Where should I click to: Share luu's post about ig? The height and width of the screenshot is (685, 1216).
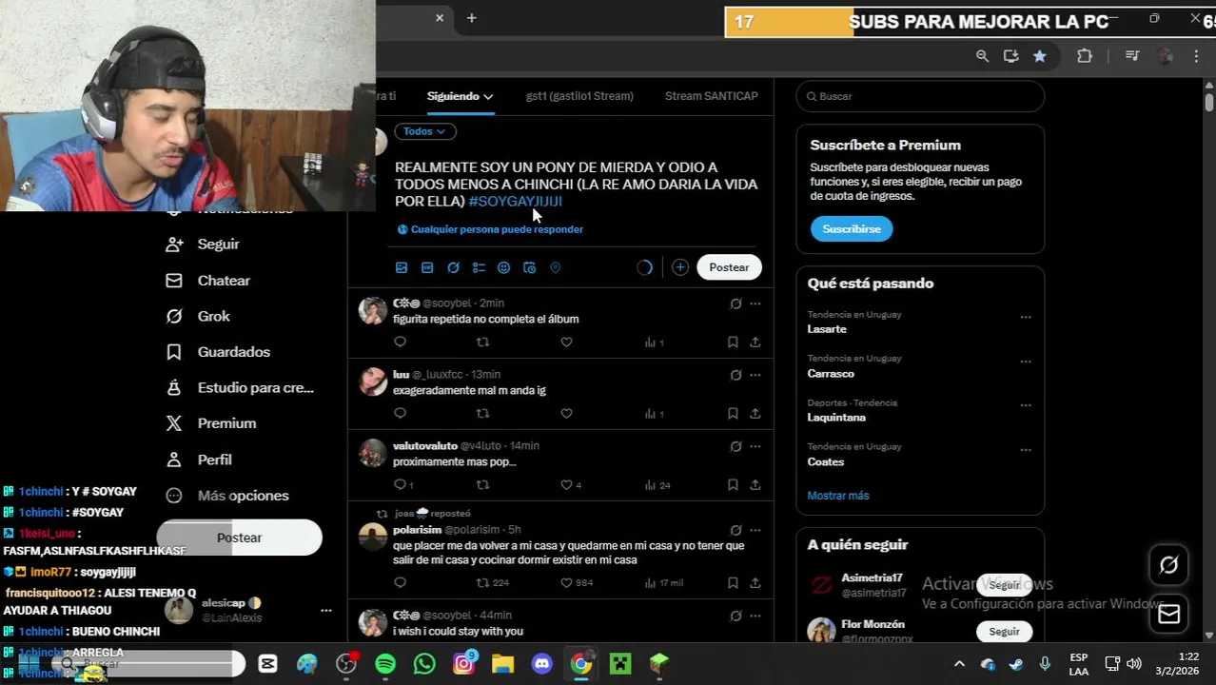[755, 413]
